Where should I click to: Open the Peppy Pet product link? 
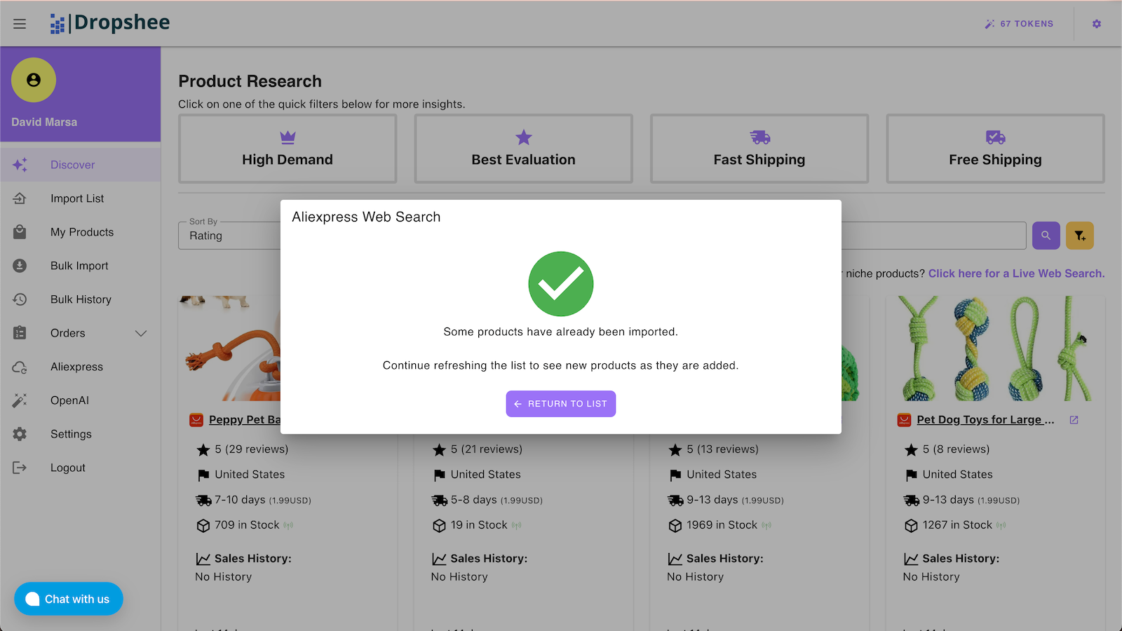245,419
